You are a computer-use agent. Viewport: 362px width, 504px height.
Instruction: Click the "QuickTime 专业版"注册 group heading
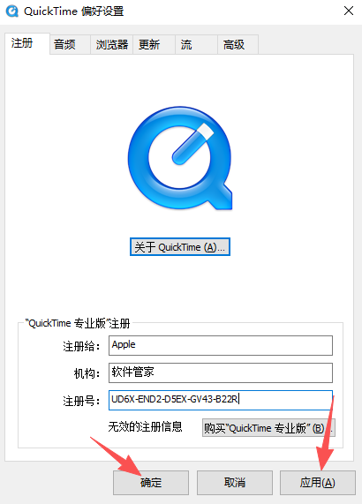tap(78, 323)
